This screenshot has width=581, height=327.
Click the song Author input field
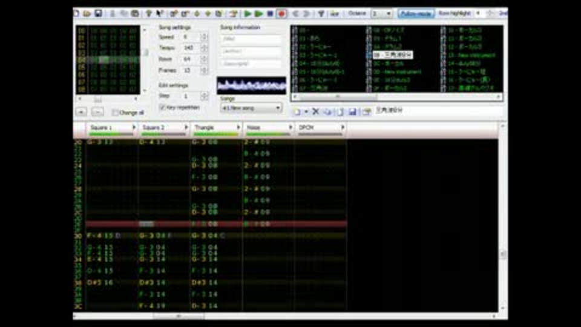(x=251, y=51)
